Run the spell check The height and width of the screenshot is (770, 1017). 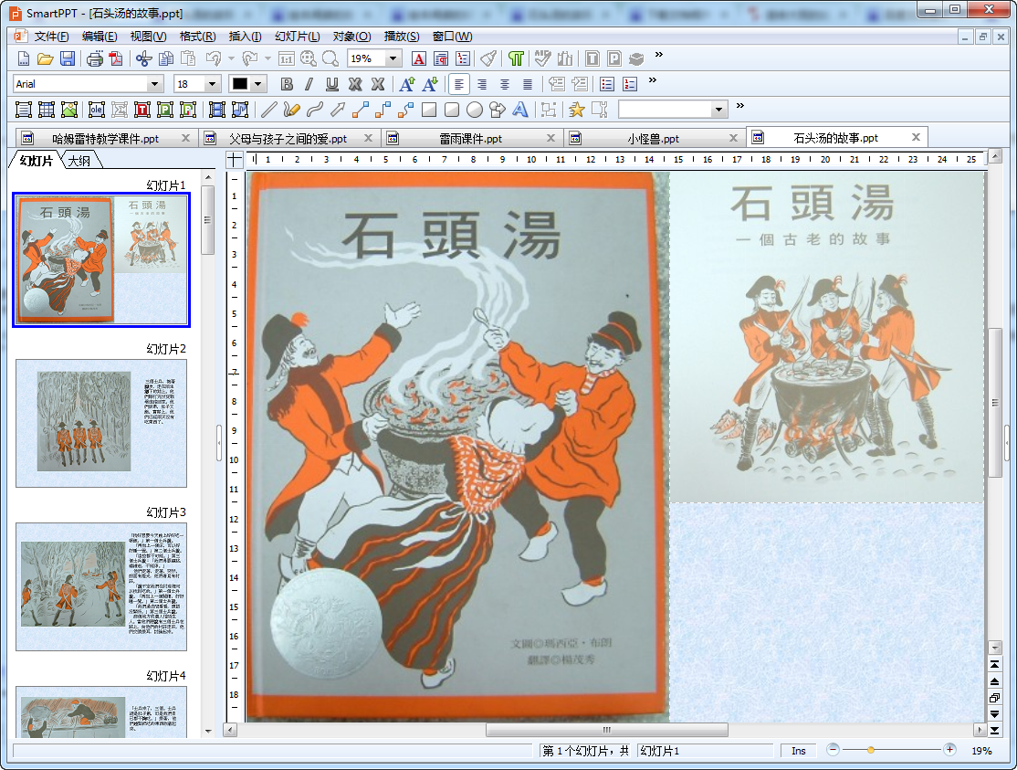coord(543,59)
